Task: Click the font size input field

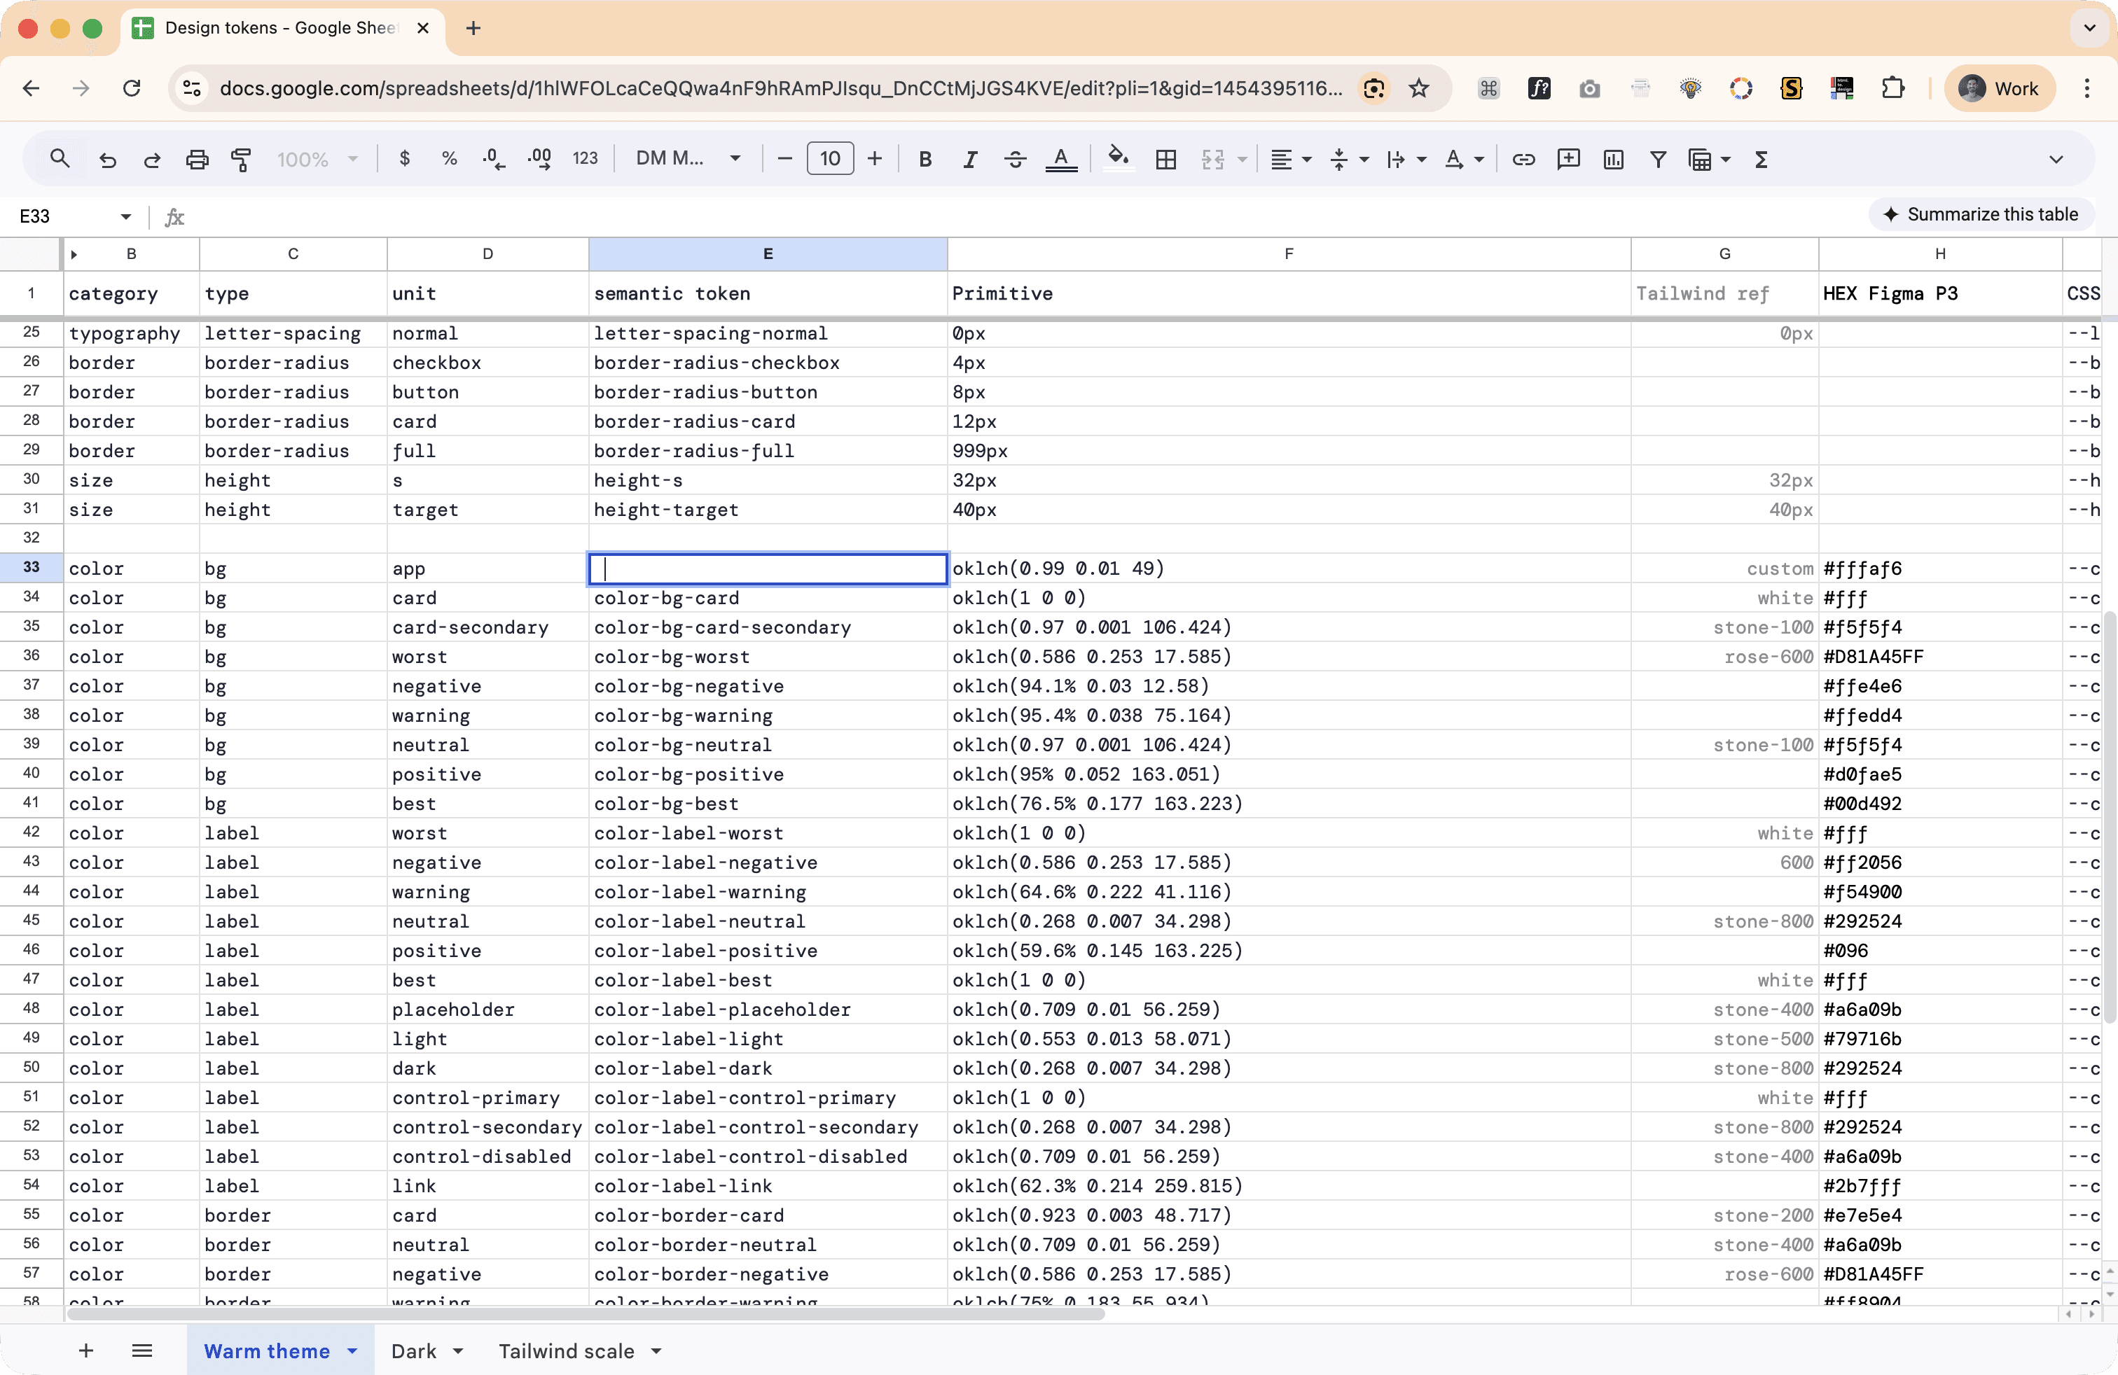Action: [829, 159]
